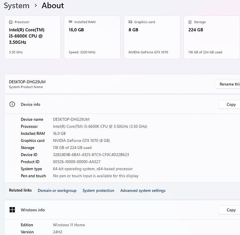
Task: Click the 'Product ID' label
Action: pos(30,162)
